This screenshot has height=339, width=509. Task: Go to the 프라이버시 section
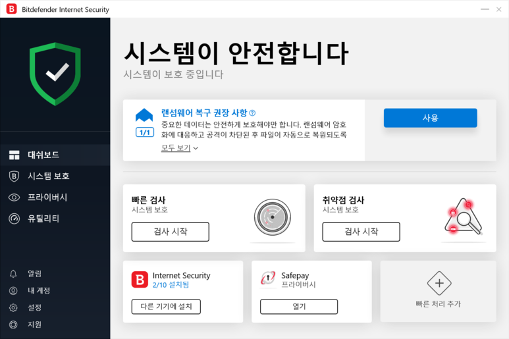pos(55,197)
